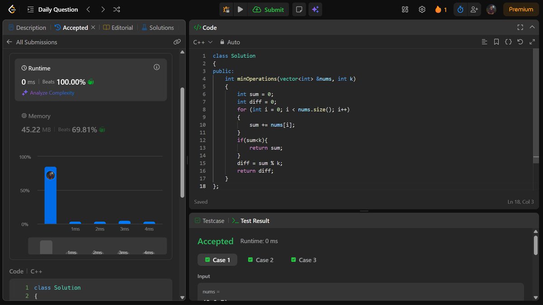Open the profile avatar menu
Screen dimensions: 543x305
(x=491, y=10)
